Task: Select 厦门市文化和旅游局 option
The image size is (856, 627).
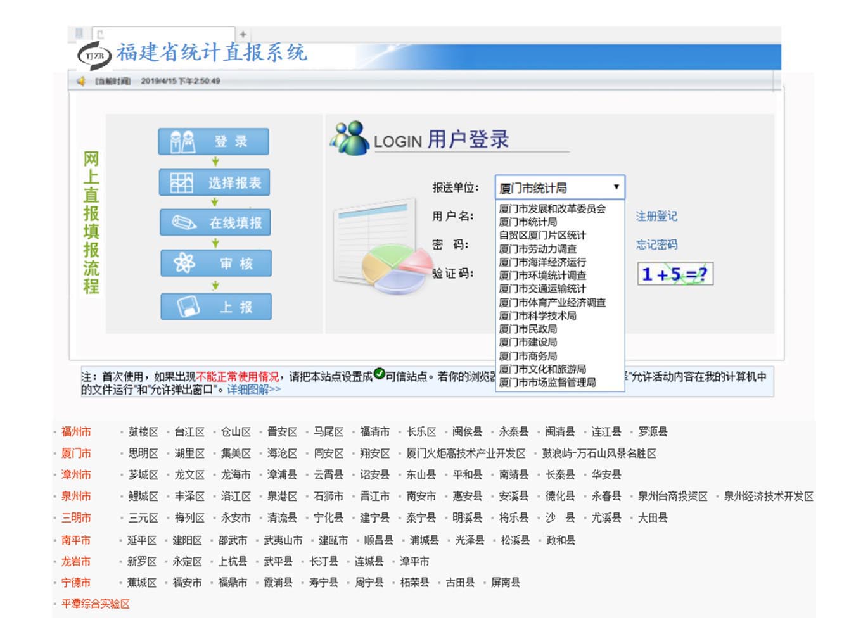Action: coord(542,369)
